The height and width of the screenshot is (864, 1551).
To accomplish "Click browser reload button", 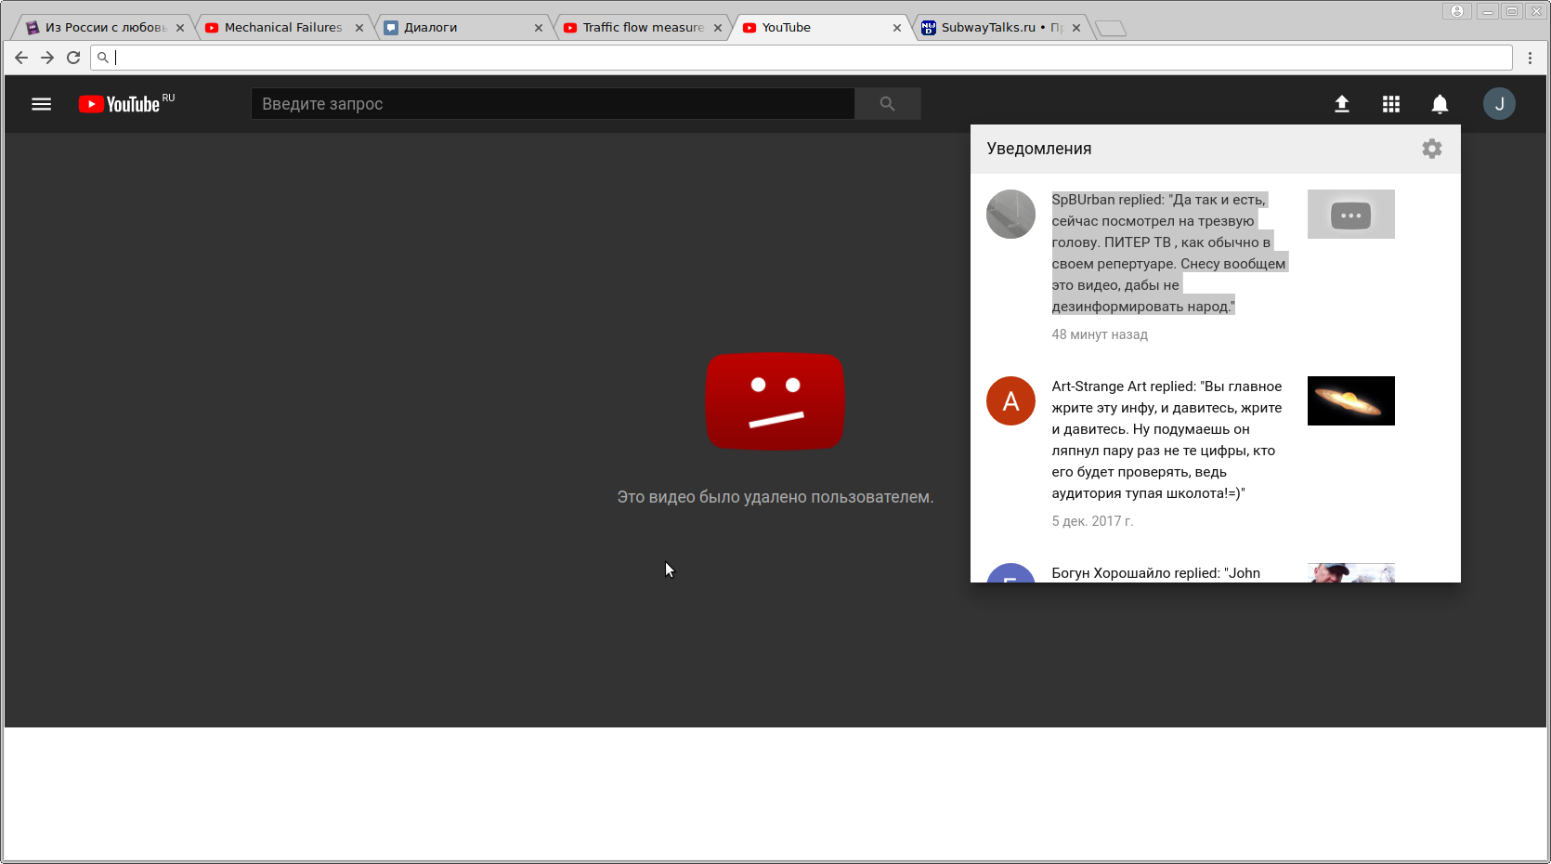I will (73, 58).
